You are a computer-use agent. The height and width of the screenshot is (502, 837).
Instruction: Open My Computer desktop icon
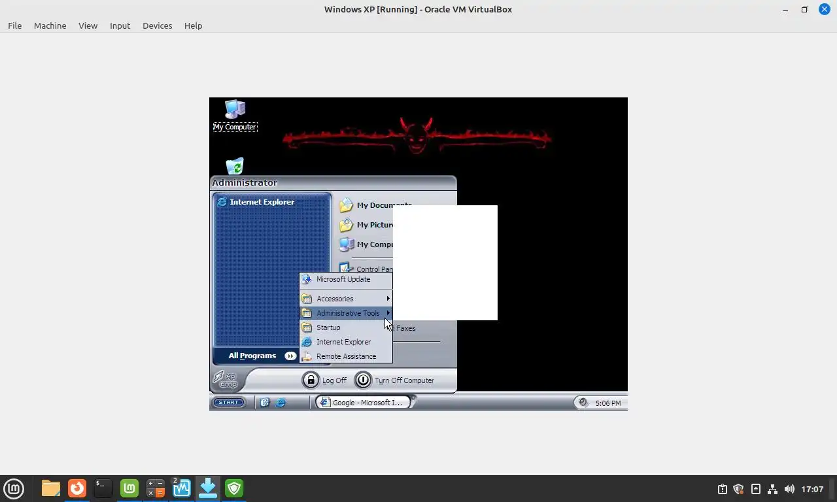pyautogui.click(x=235, y=115)
